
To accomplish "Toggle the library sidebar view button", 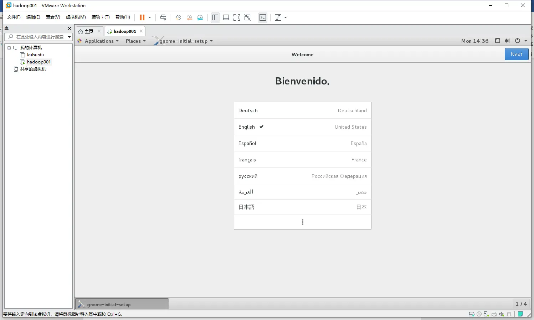I will click(x=215, y=17).
